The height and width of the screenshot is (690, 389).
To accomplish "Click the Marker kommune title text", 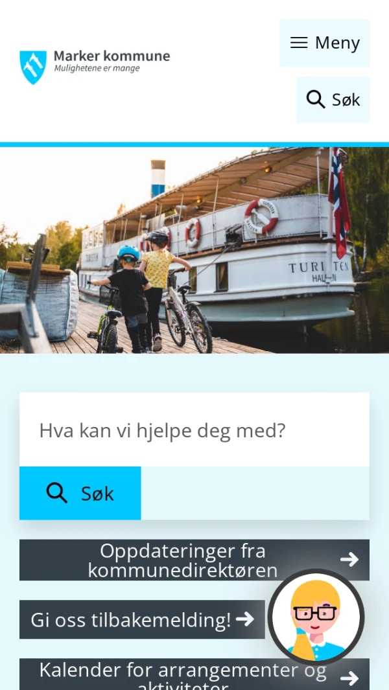I will [x=112, y=56].
